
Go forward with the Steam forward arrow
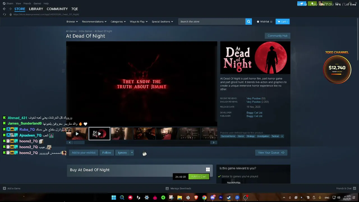(x=10, y=9)
